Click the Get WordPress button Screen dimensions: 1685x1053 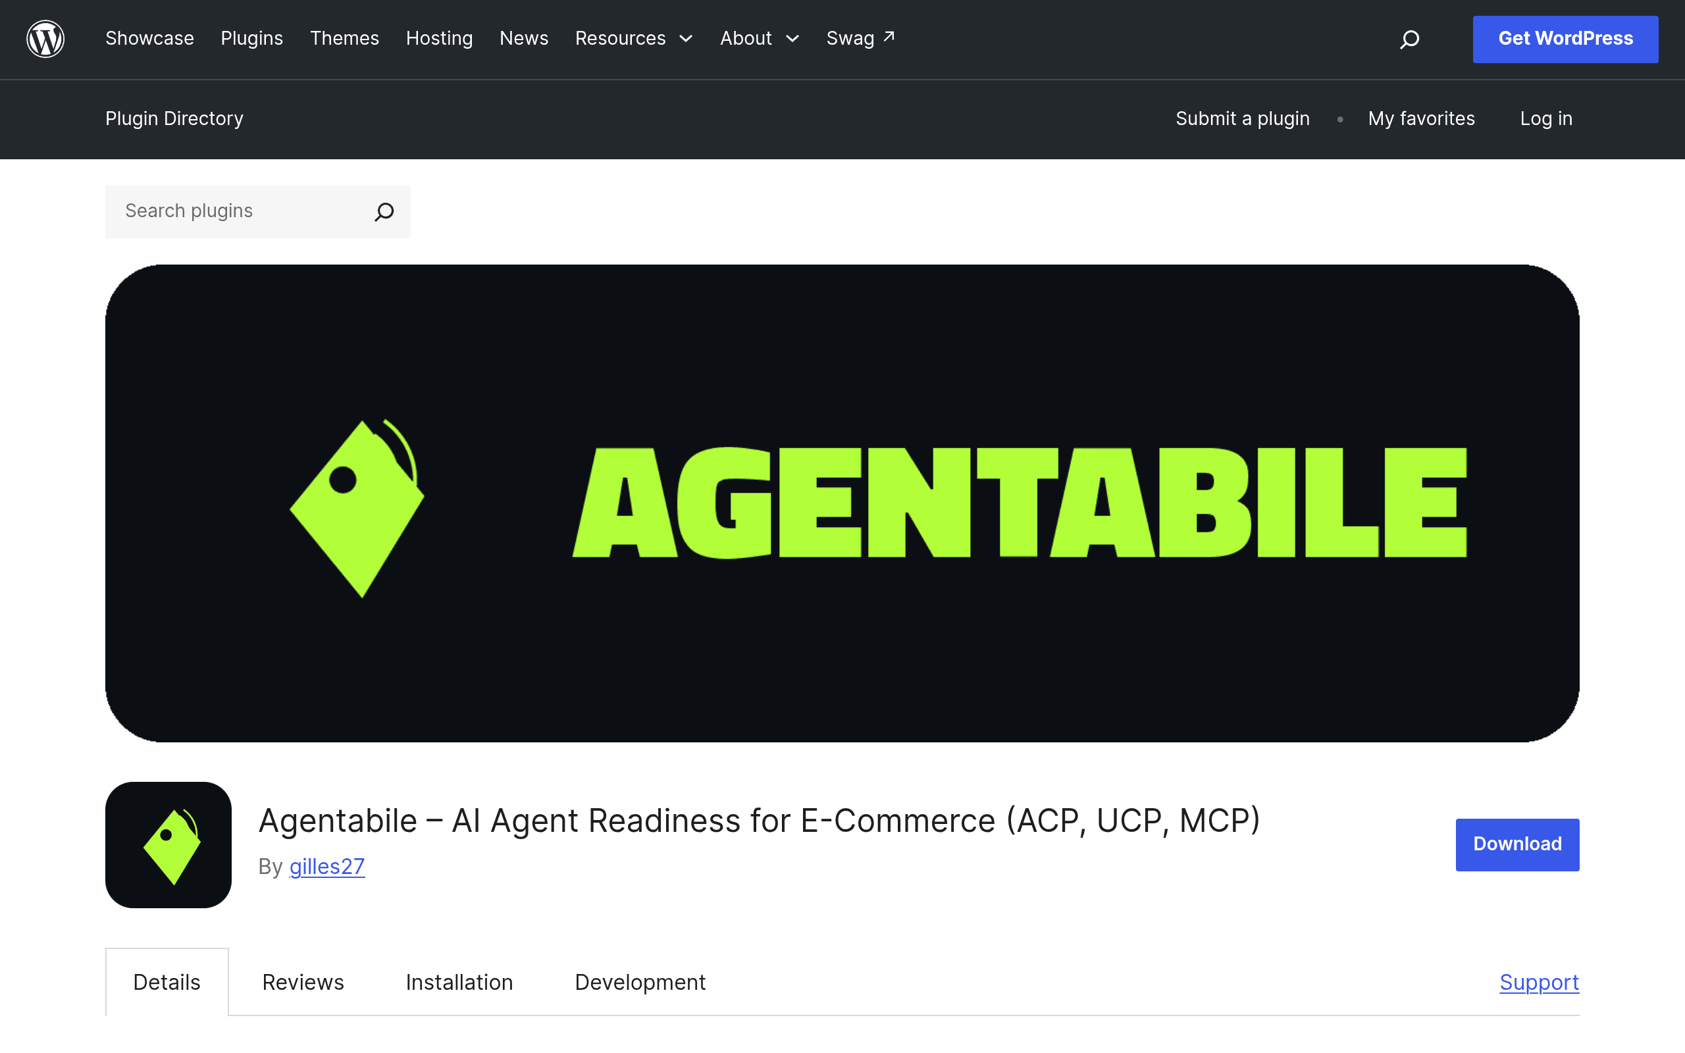(1565, 39)
